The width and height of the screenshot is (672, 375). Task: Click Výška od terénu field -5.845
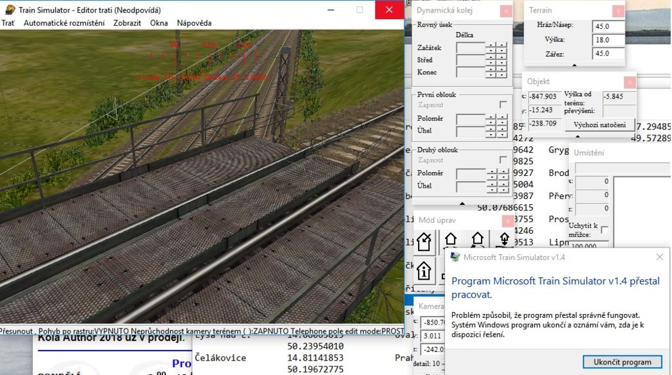pyautogui.click(x=619, y=97)
